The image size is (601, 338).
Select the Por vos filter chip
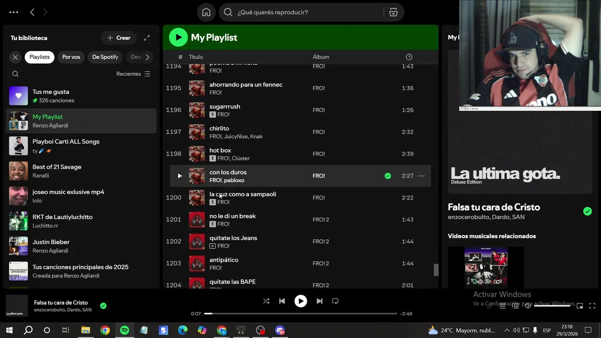coord(71,57)
